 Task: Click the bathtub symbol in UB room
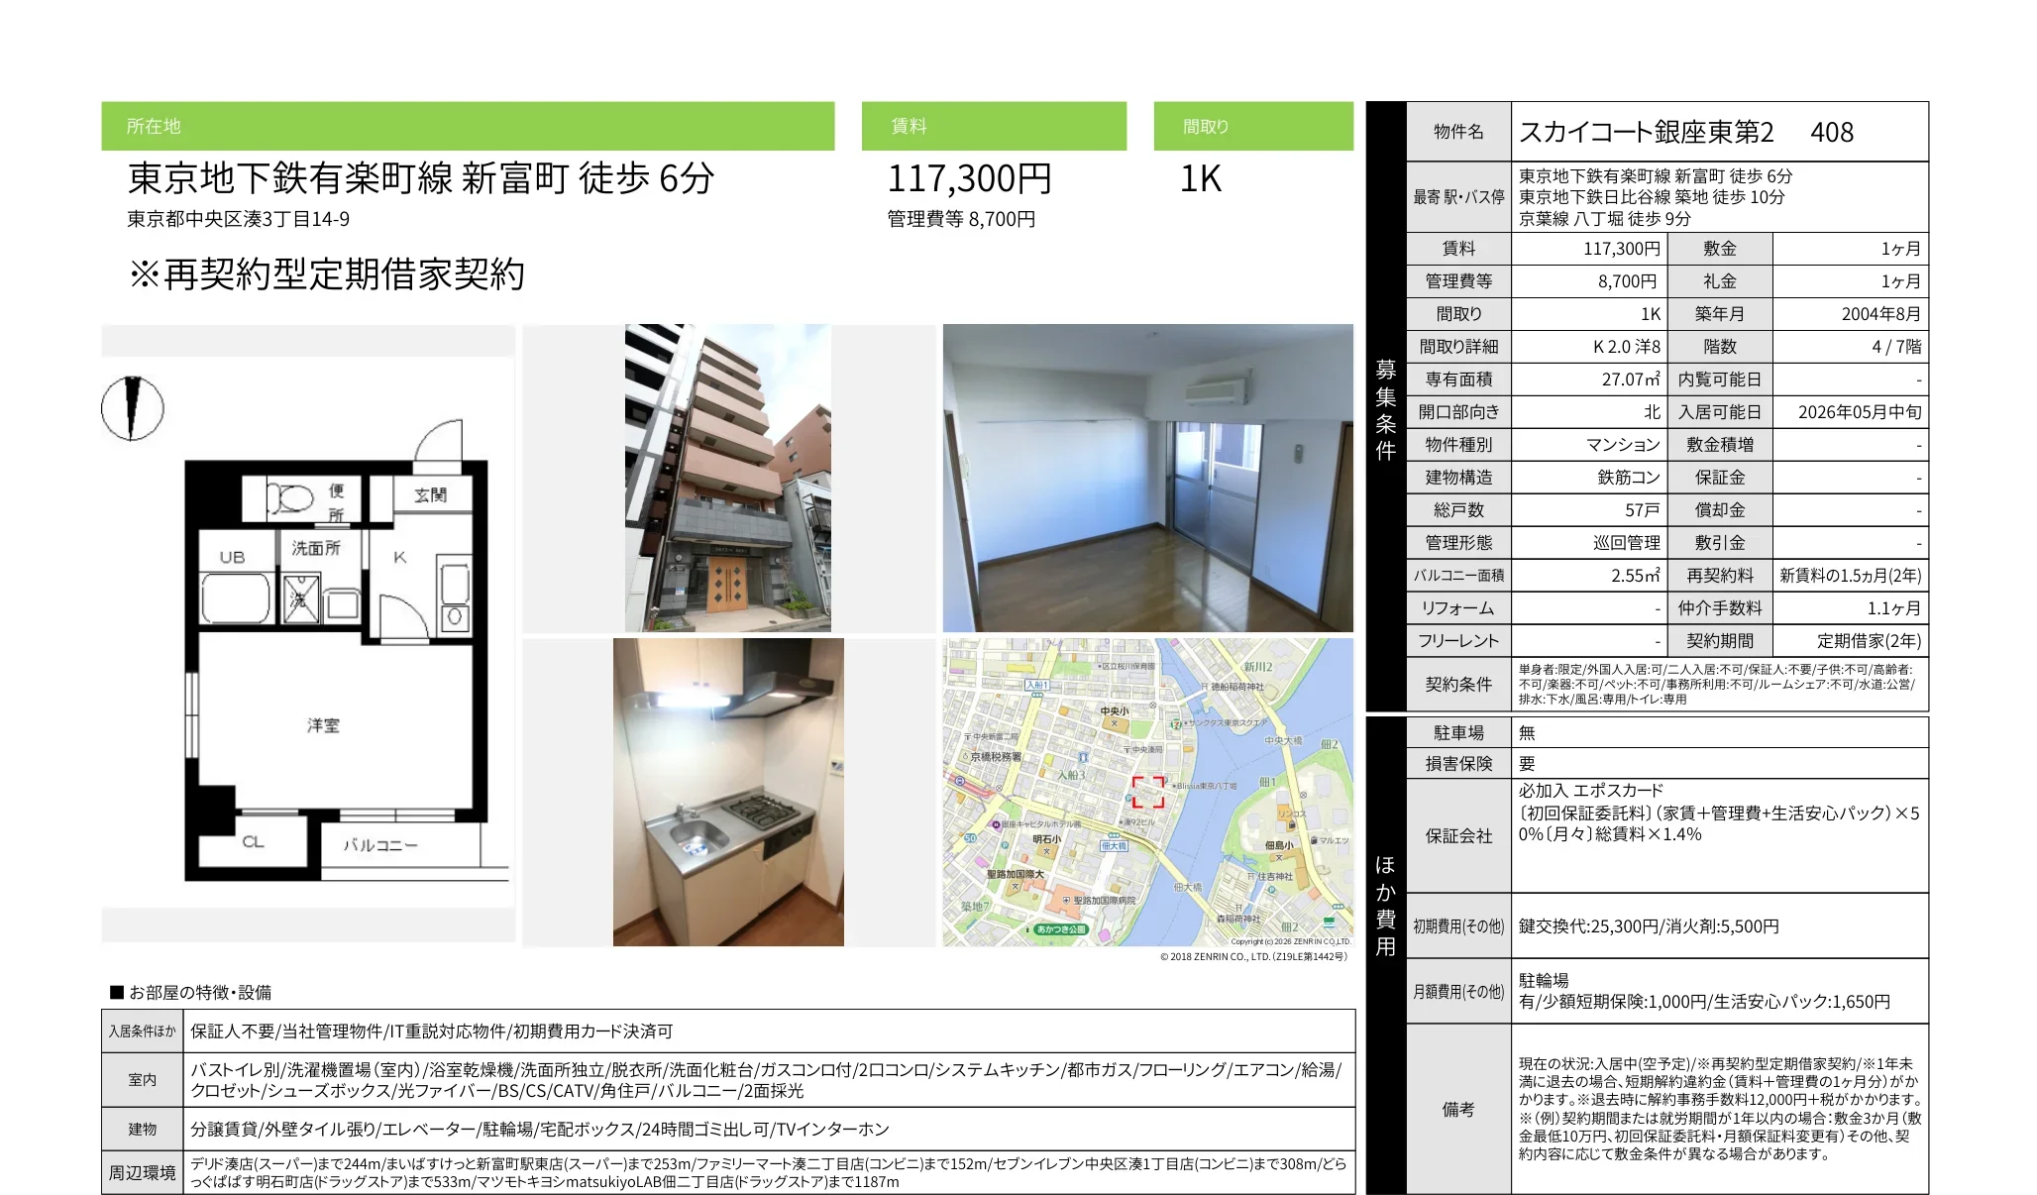pos(236,599)
